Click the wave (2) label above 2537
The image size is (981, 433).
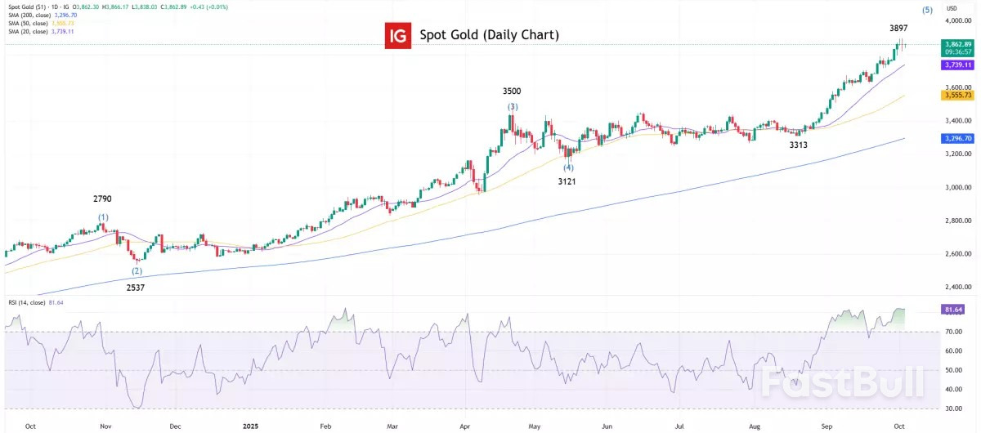(137, 271)
